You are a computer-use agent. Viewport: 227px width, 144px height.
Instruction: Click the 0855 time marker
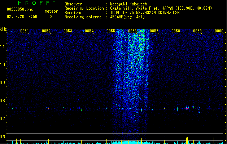[111, 31]
